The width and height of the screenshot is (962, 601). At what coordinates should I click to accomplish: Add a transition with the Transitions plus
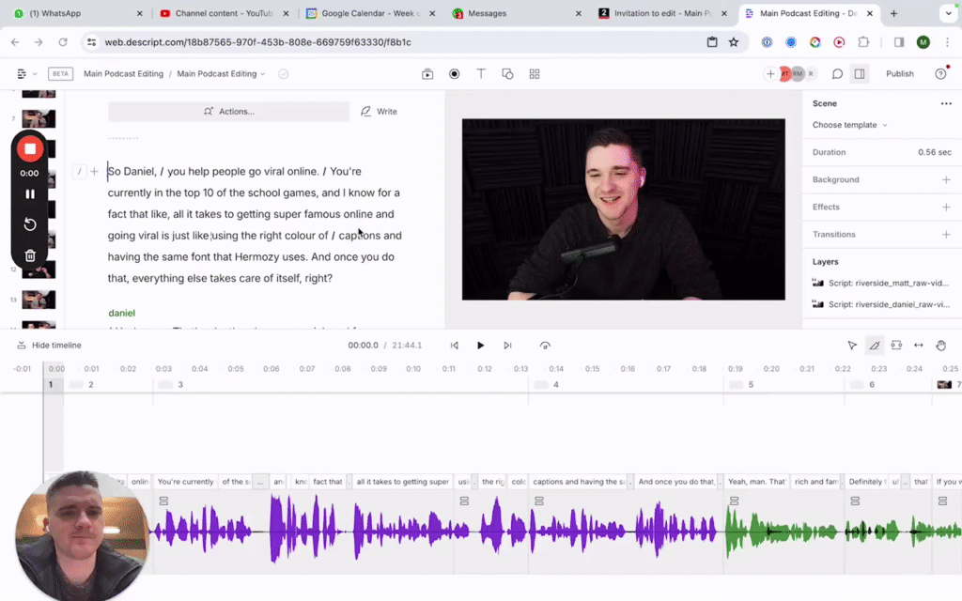pyautogui.click(x=946, y=234)
